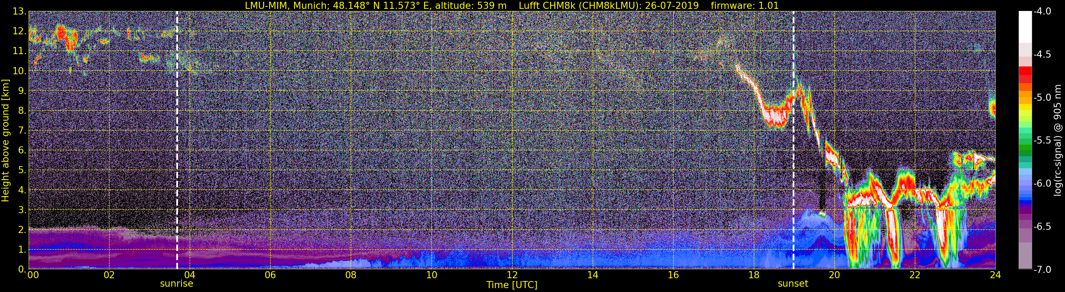This screenshot has width=1065, height=292.
Task: Click the 'firmware: 1.01' text
Action: coord(745,5)
